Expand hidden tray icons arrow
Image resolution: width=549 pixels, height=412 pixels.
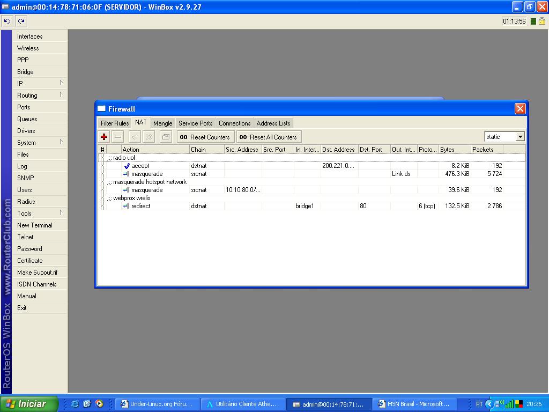pyautogui.click(x=489, y=404)
